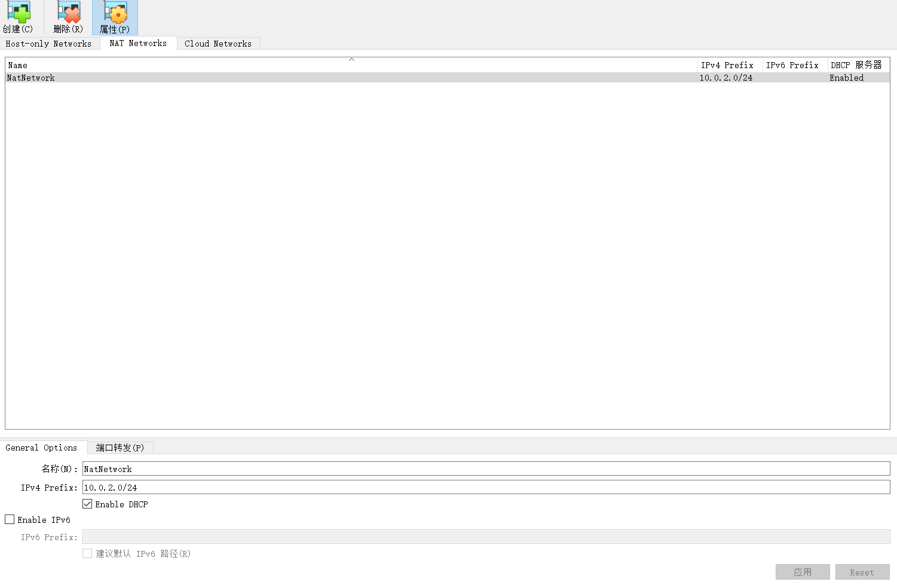
Task: Click the DHCP server column header
Action: (x=856, y=65)
